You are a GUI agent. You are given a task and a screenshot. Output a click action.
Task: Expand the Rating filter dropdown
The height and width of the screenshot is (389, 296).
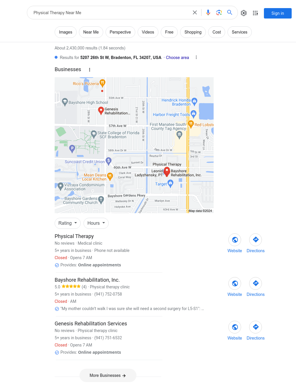pos(68,223)
